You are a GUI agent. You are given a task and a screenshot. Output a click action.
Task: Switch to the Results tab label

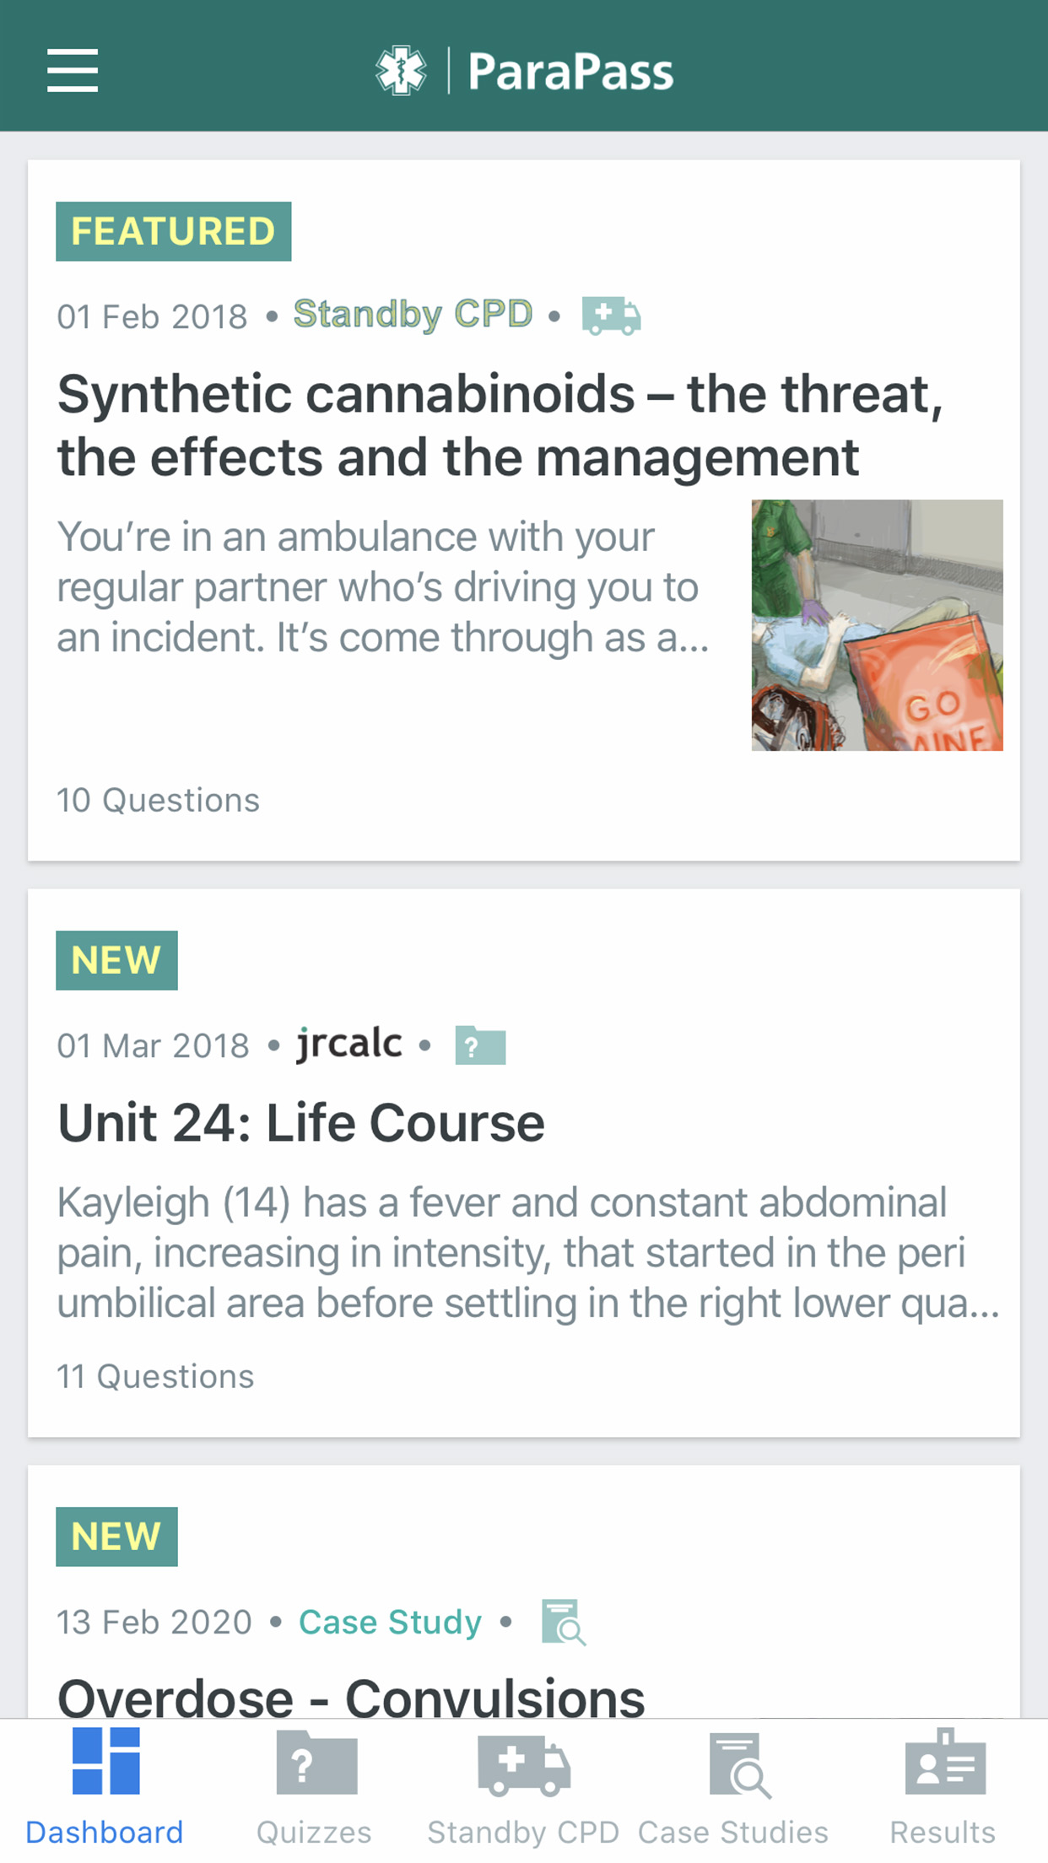click(943, 1833)
